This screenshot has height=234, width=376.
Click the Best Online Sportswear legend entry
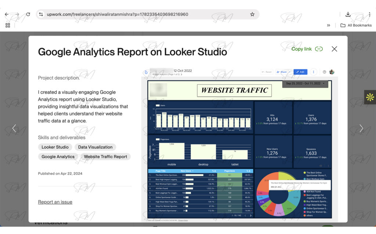[315, 174]
